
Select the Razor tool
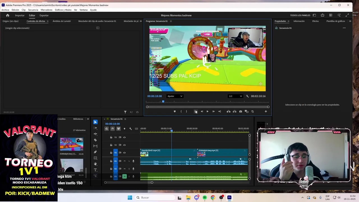click(95, 140)
